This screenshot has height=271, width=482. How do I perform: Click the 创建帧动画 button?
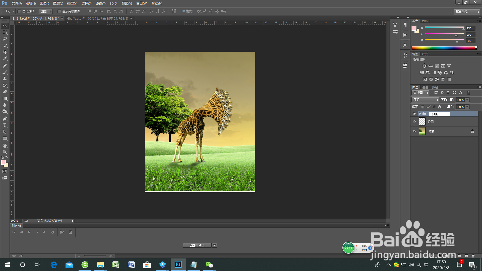click(197, 245)
